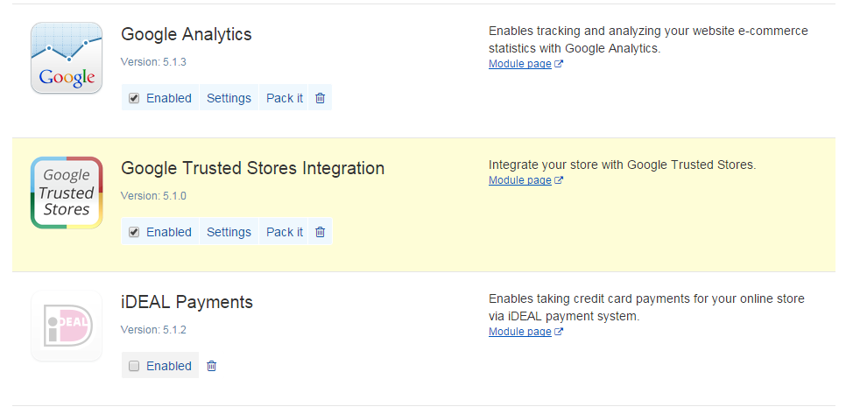Click the iDEAL Payments module title
The image size is (846, 414).
tap(187, 302)
